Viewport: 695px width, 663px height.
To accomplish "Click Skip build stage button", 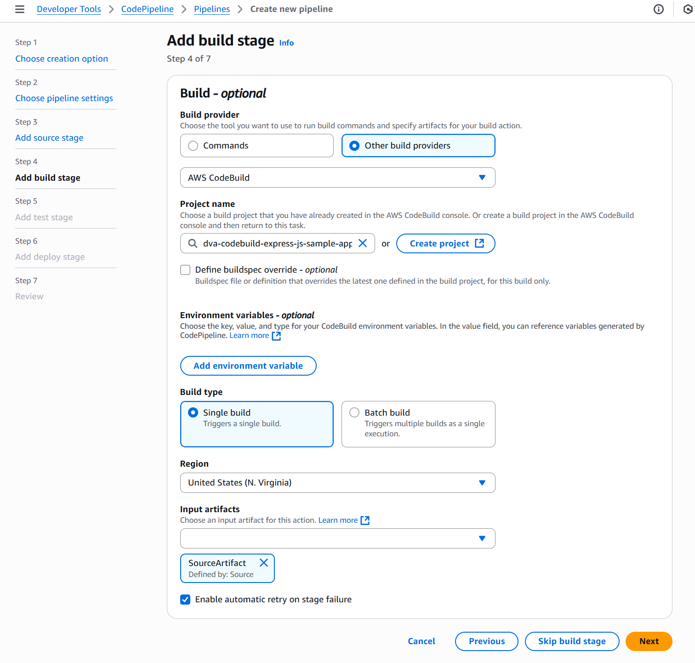I will click(572, 641).
